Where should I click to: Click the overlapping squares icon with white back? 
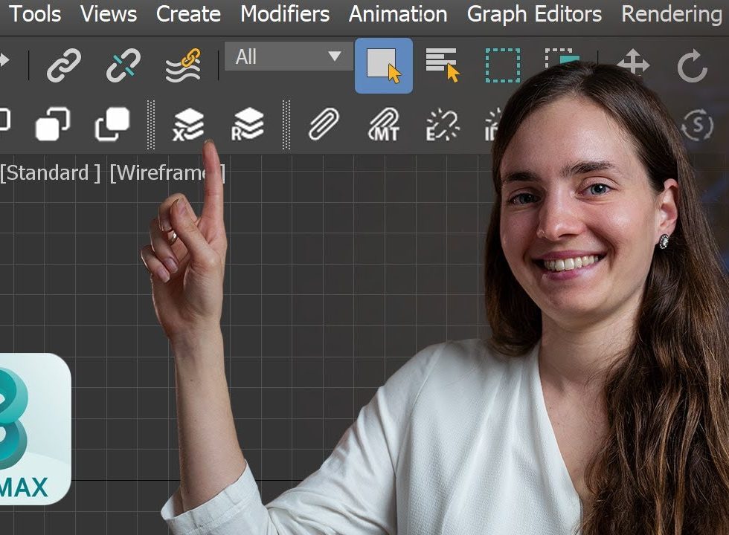coord(112,124)
